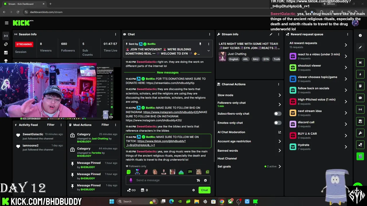The image size is (367, 206).
Task: Toggle the chat bubble widget icon in right sidebar
Action: pos(360,98)
